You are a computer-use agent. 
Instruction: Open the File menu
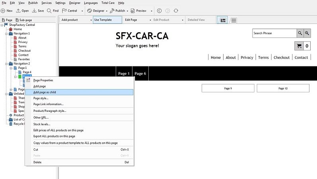4,3
